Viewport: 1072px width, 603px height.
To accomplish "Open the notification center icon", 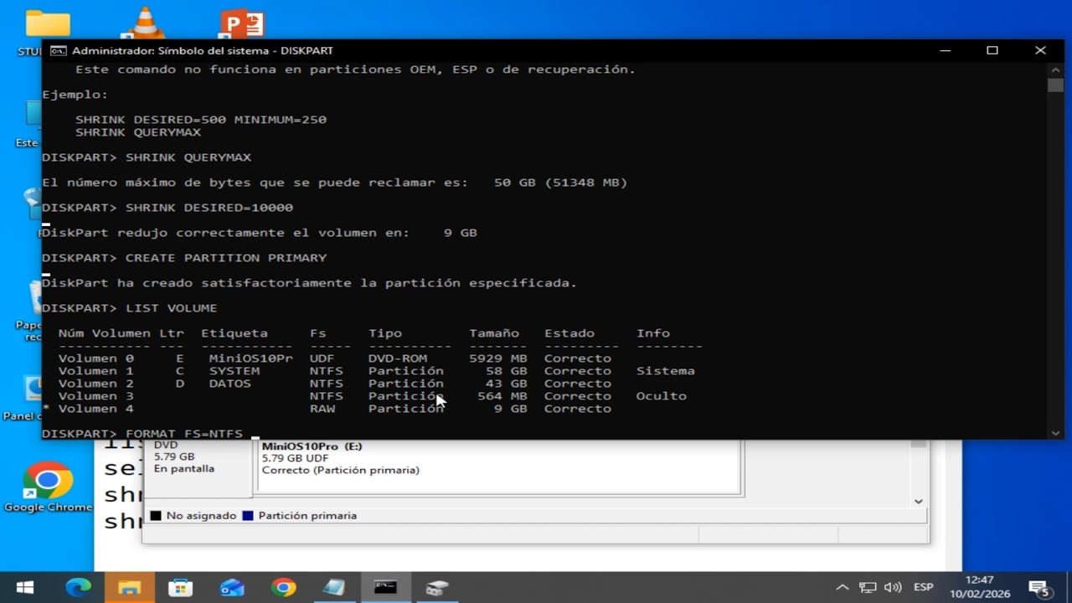I will (1039, 588).
